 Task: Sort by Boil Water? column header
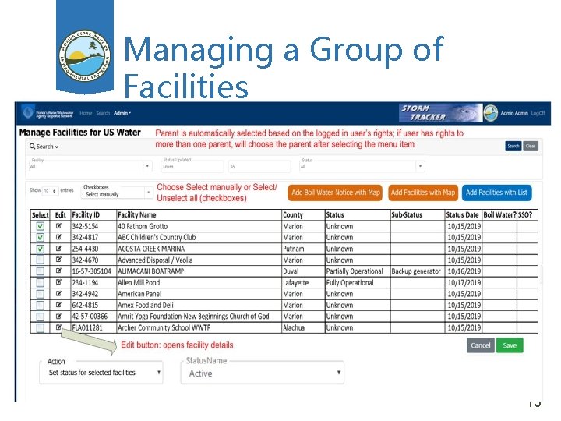tap(499, 215)
